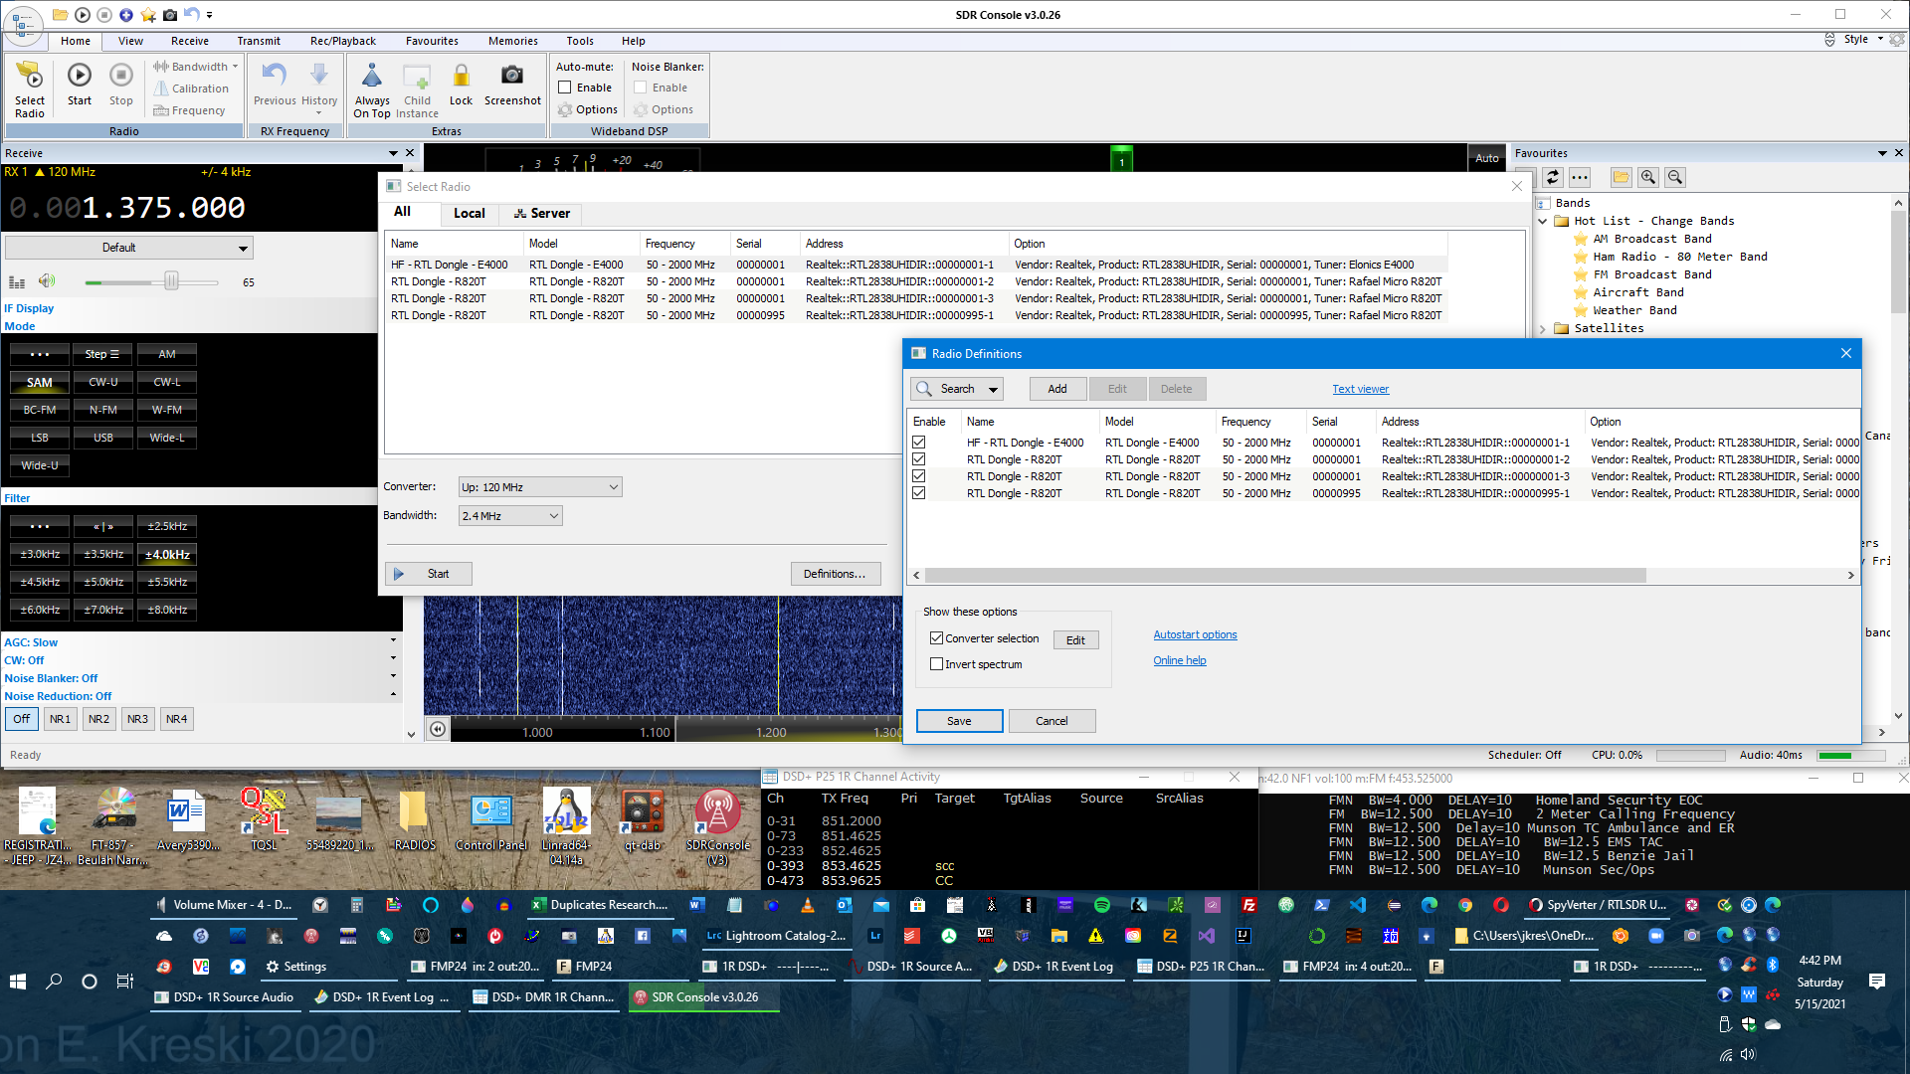Screen dimensions: 1910x1074
Task: Click Save in Radio Definitions
Action: [959, 721]
